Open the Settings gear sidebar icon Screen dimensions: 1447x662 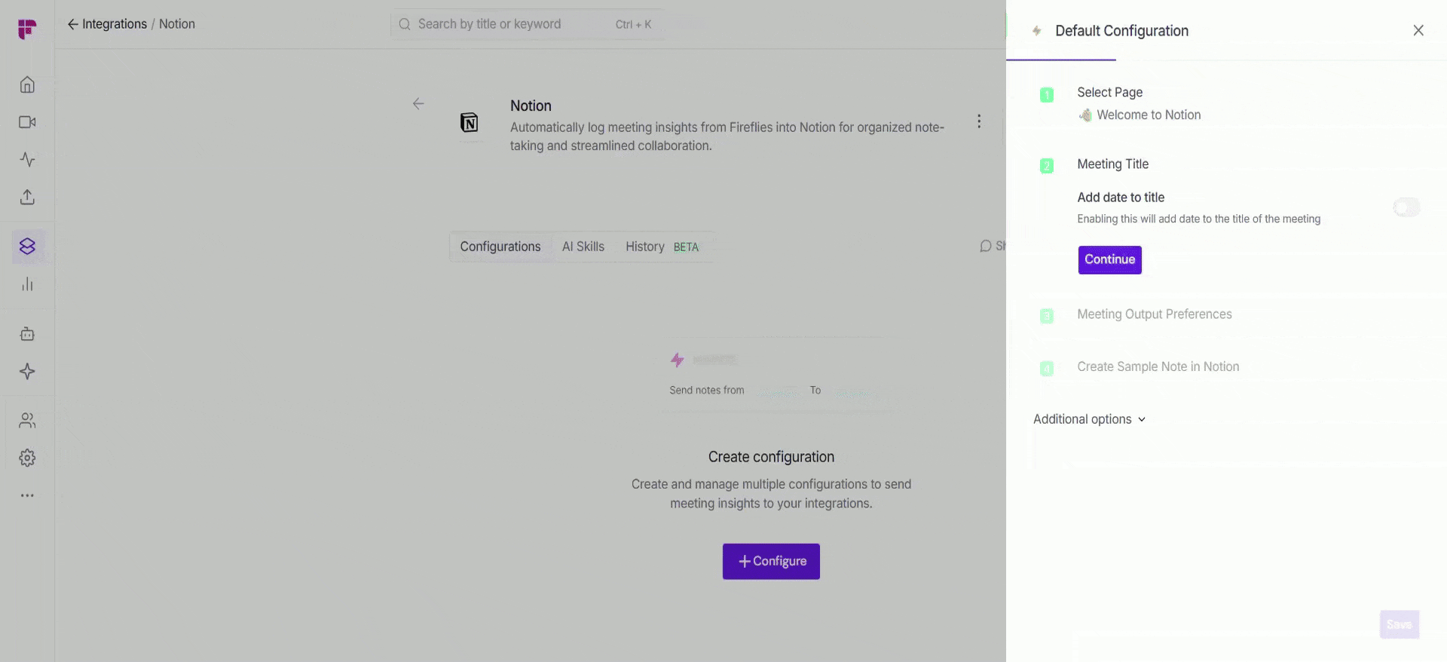[27, 458]
